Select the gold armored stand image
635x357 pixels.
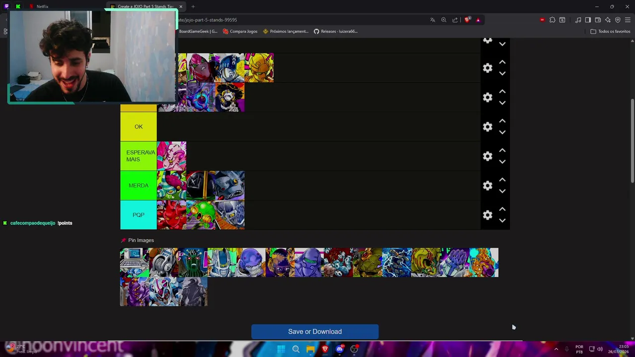pyautogui.click(x=259, y=68)
